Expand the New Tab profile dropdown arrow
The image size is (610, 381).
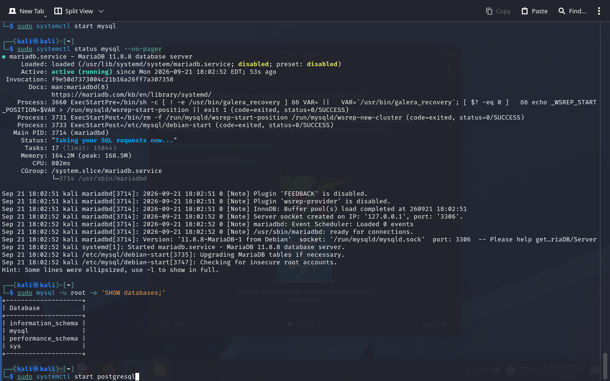[x=46, y=16]
